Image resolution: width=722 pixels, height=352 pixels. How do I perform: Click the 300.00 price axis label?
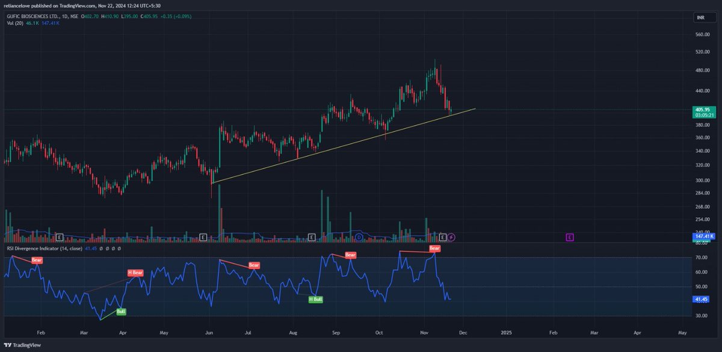703,180
